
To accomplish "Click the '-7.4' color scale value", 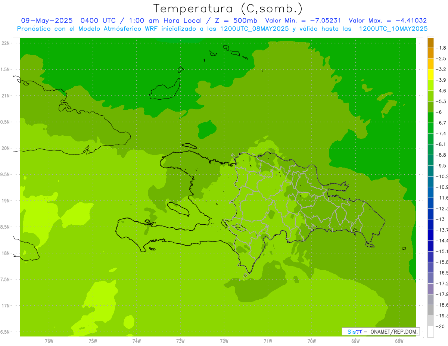I will coord(441,133).
